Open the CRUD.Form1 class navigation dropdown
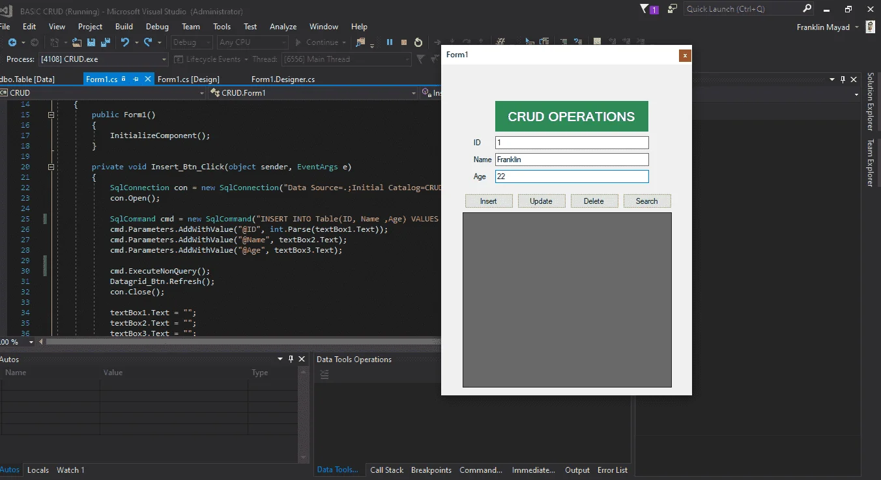Screen dimensions: 881x480 point(313,93)
